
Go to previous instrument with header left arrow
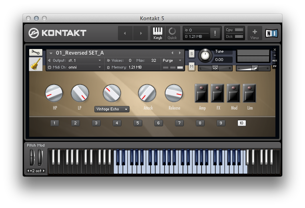point(125,33)
